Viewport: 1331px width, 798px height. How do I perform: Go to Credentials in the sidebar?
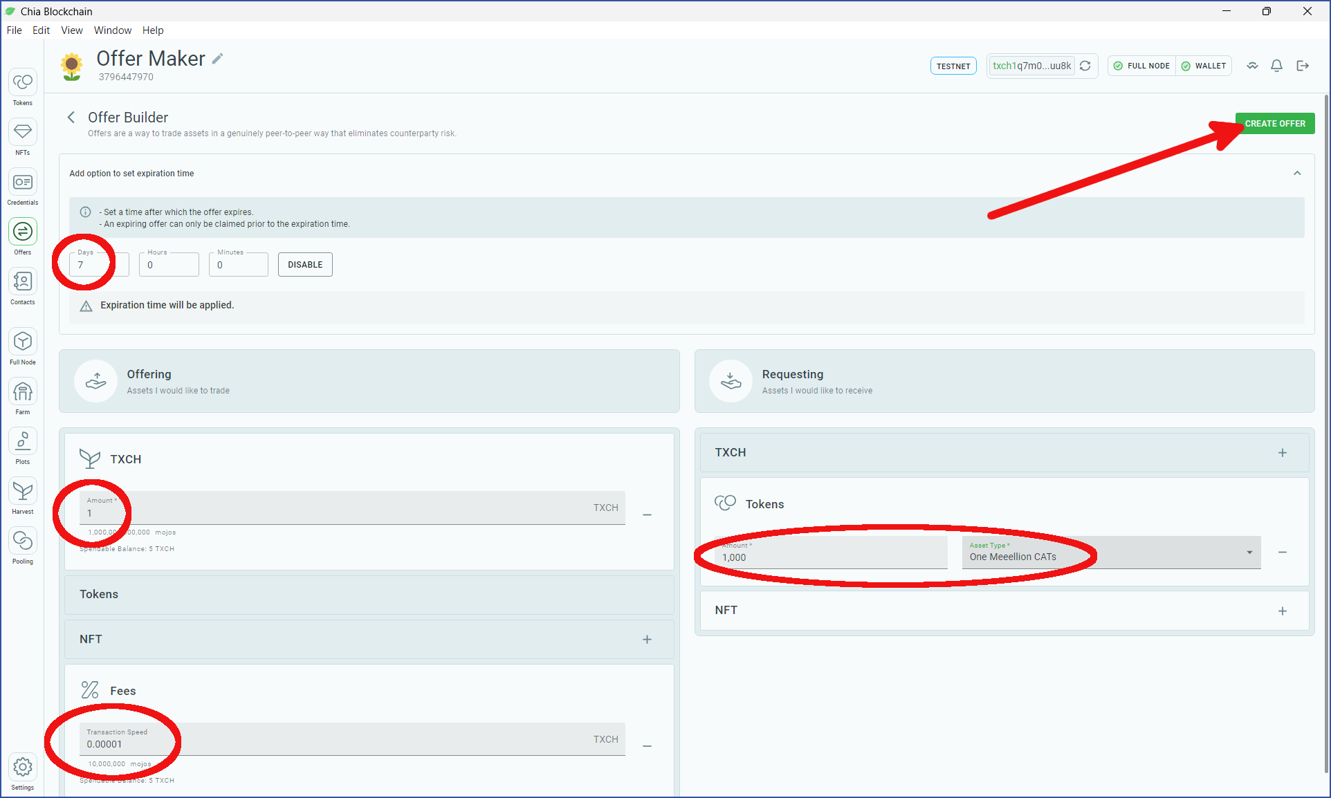(x=23, y=187)
